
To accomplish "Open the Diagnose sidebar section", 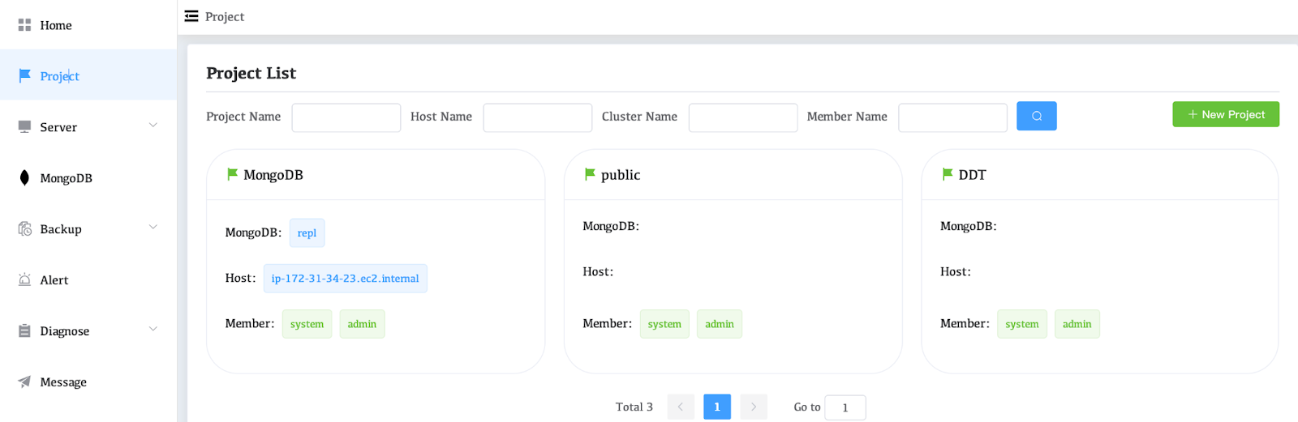I will pyautogui.click(x=65, y=331).
